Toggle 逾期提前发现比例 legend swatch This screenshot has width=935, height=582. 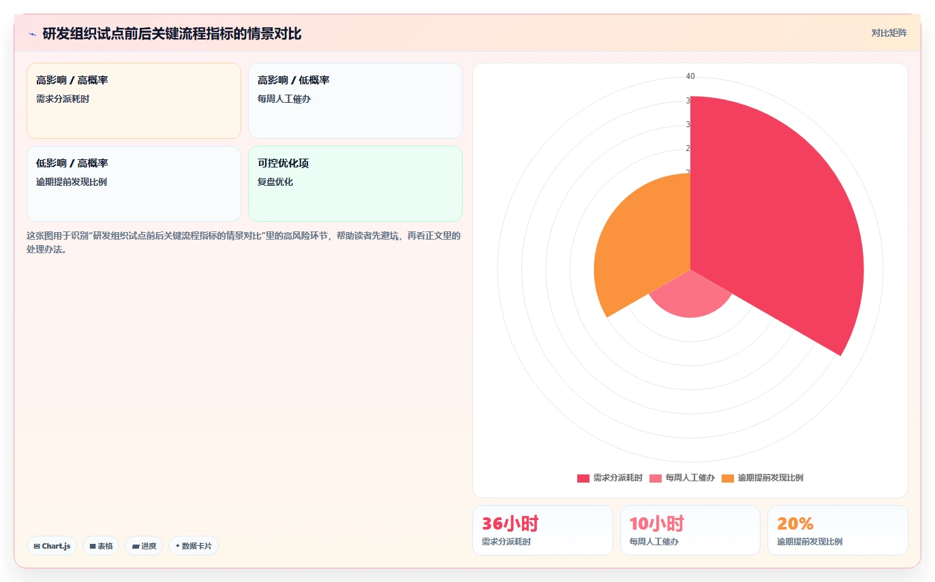coord(727,478)
